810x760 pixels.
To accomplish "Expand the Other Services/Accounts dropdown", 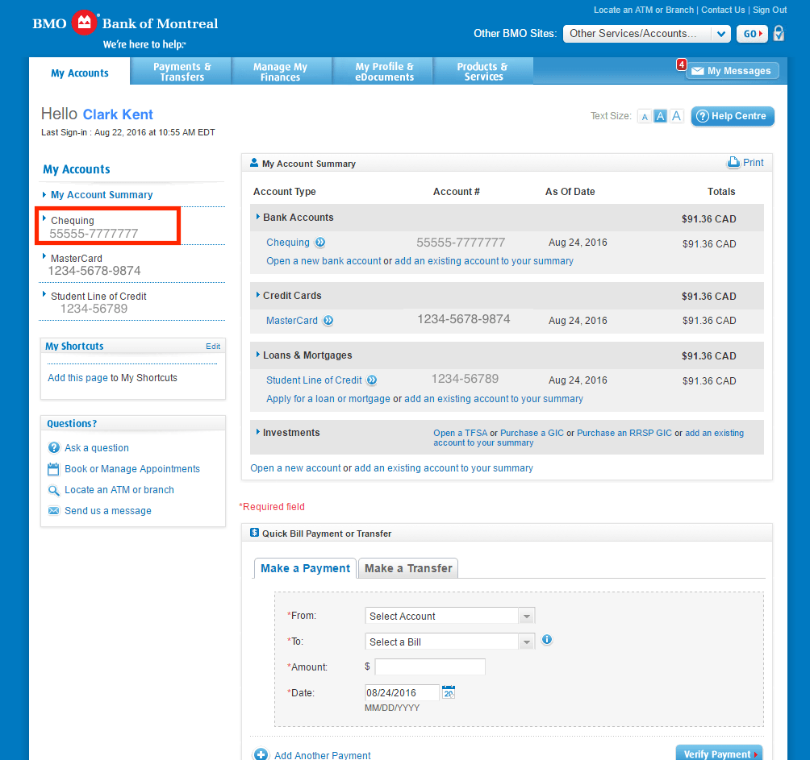I will [x=647, y=34].
